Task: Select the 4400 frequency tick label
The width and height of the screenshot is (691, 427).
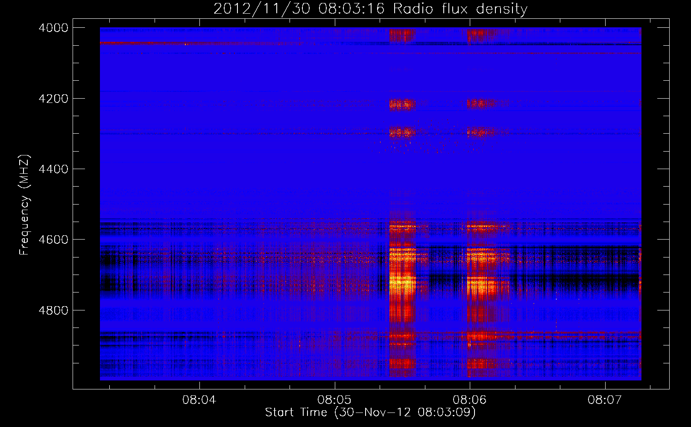Action: click(53, 169)
